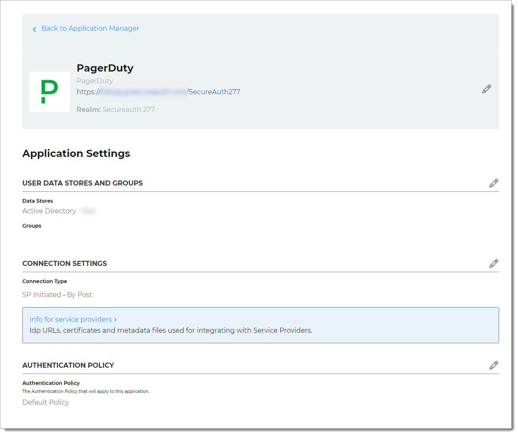Open the SecureAuth277 application URL
The width and height of the screenshot is (518, 435).
(x=158, y=91)
